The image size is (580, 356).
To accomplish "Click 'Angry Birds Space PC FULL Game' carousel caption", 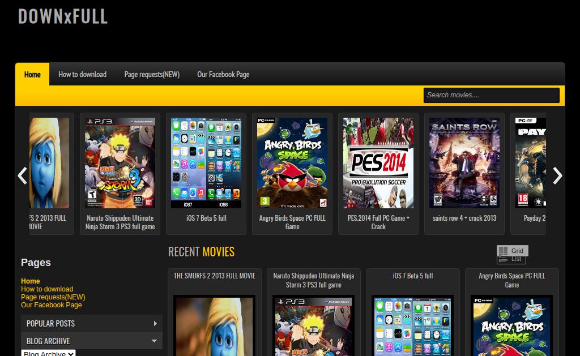I will 292,222.
